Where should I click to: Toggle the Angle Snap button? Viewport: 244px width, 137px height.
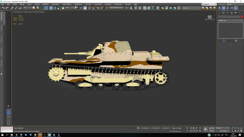tap(94, 8)
